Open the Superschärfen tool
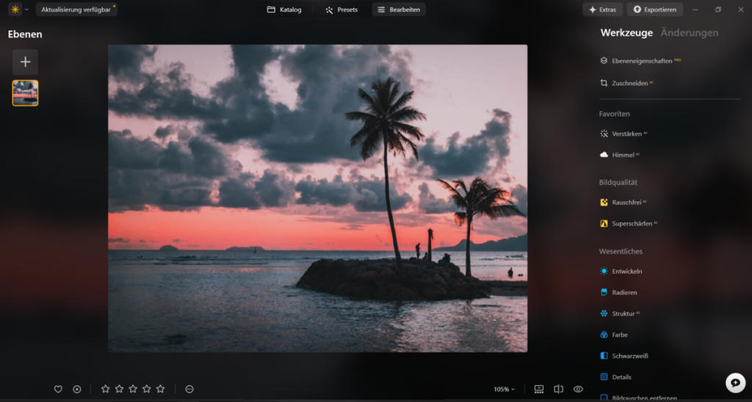752x402 pixels. click(629, 223)
